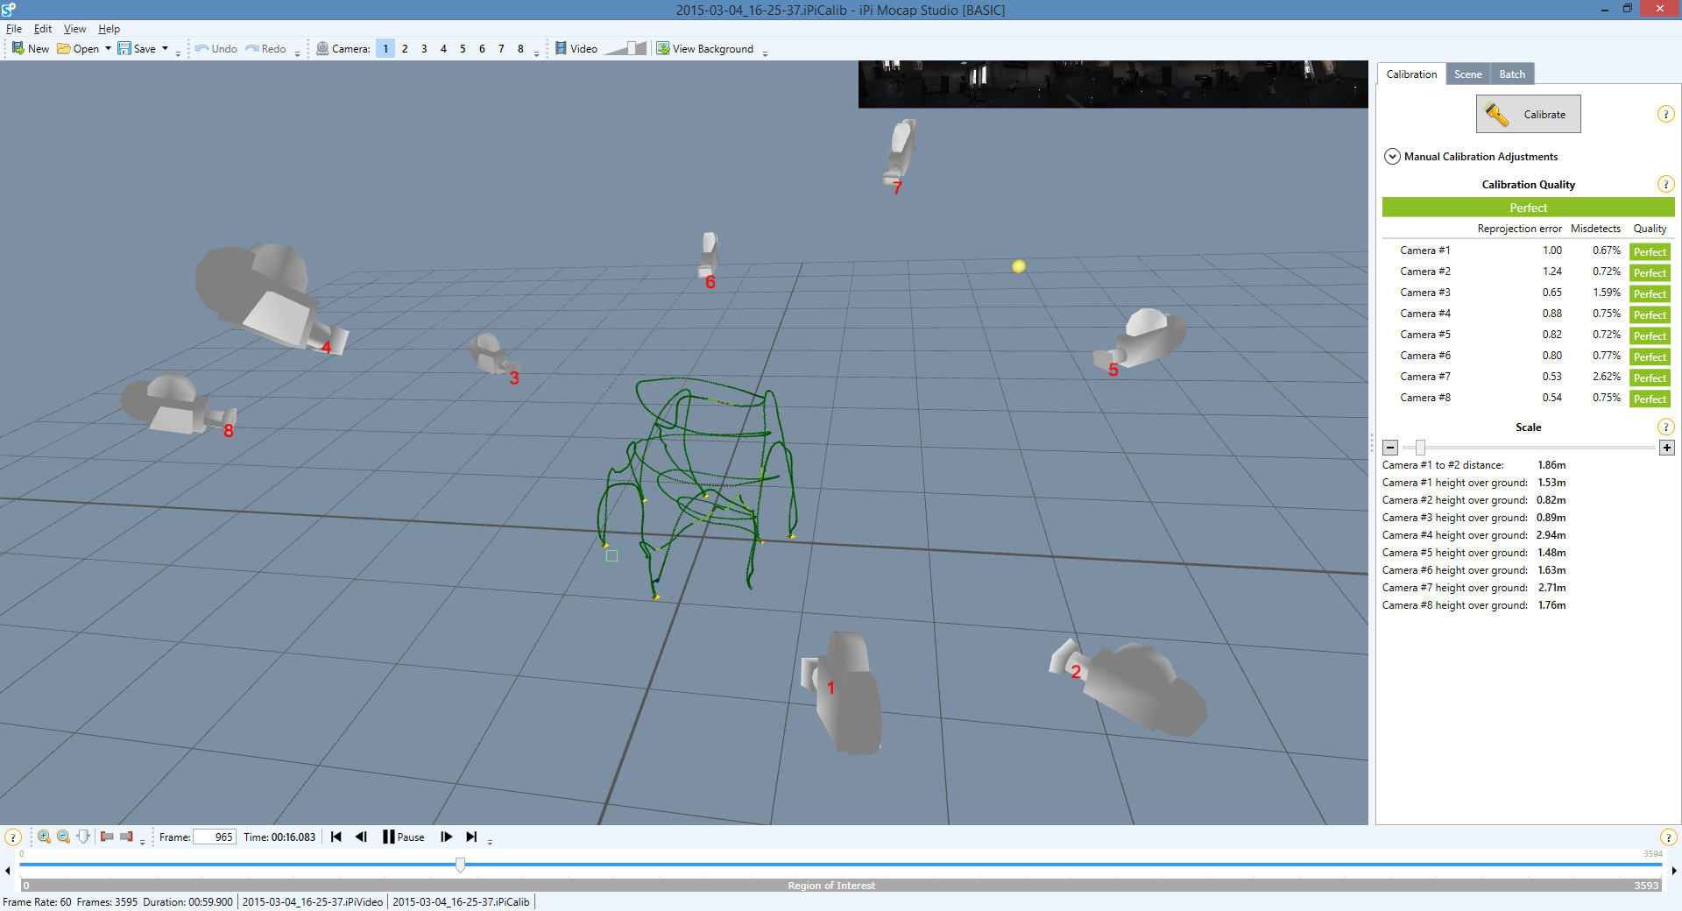
Task: Set the region of interest start marker
Action: 107,837
